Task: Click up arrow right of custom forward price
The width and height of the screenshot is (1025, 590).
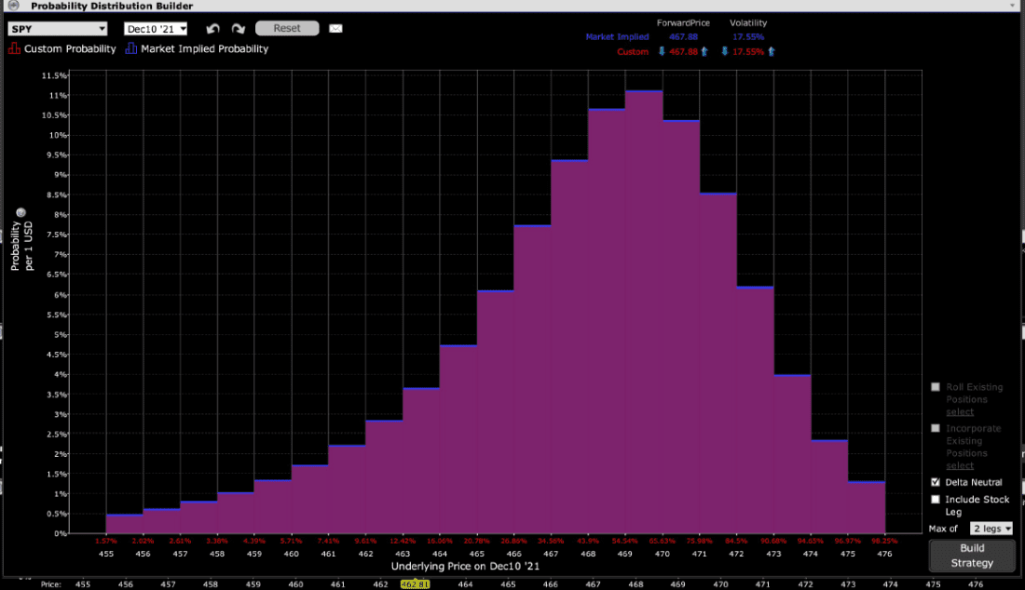Action: pyautogui.click(x=704, y=52)
